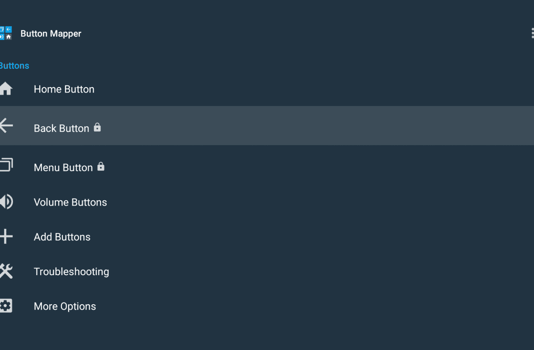
Task: Click the Button Mapper title text
Action: [x=51, y=33]
